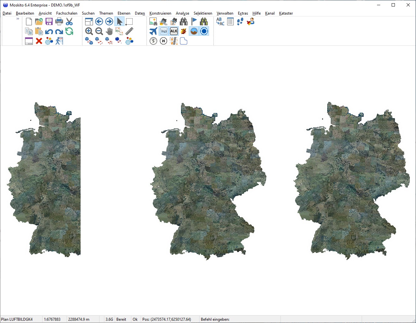416x323 pixels.
Task: Click the middle Germany aerial map
Action: 208,182
